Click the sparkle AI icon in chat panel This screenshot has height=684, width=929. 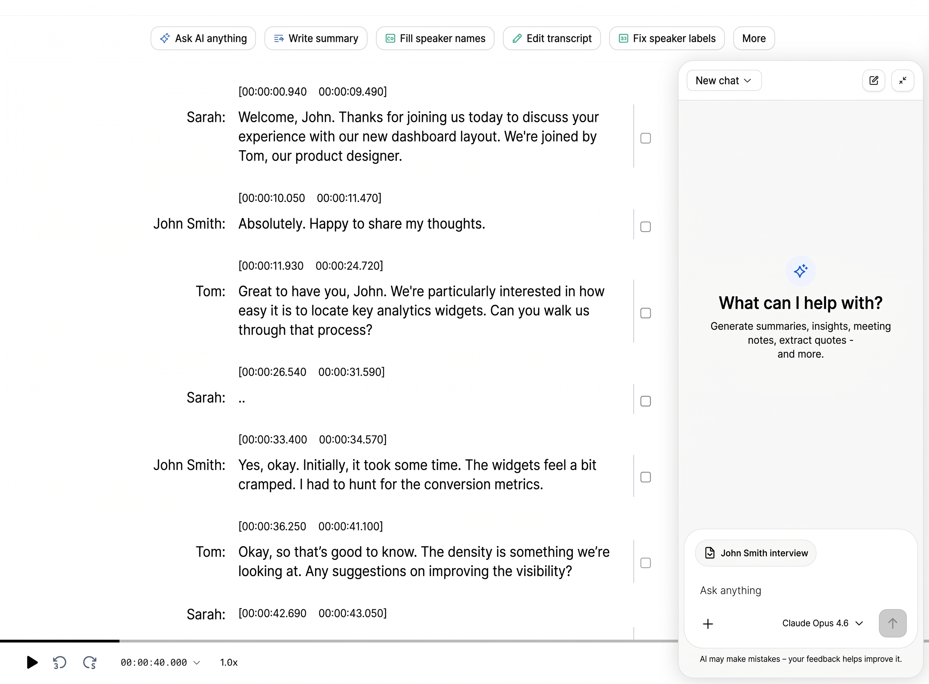pyautogui.click(x=800, y=271)
